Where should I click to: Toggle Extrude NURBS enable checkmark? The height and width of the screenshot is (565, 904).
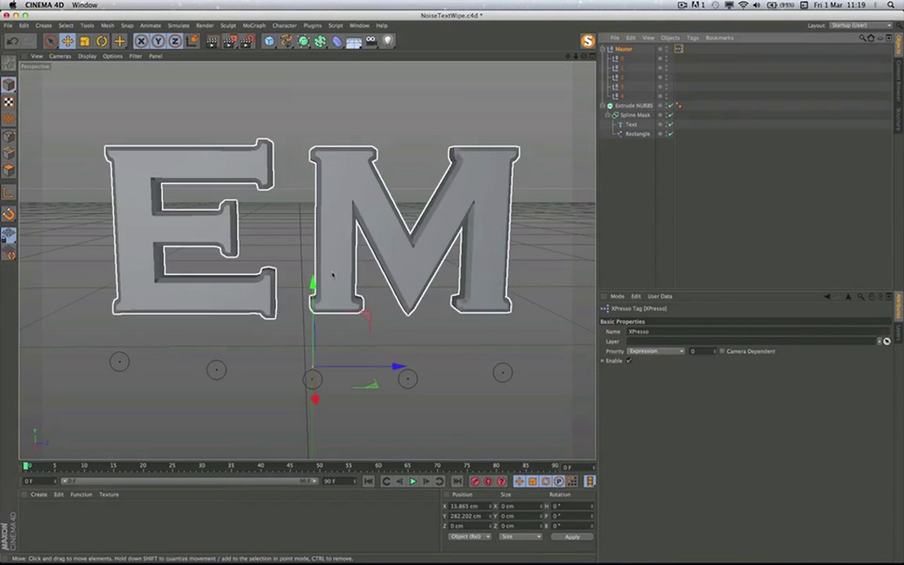click(x=670, y=105)
